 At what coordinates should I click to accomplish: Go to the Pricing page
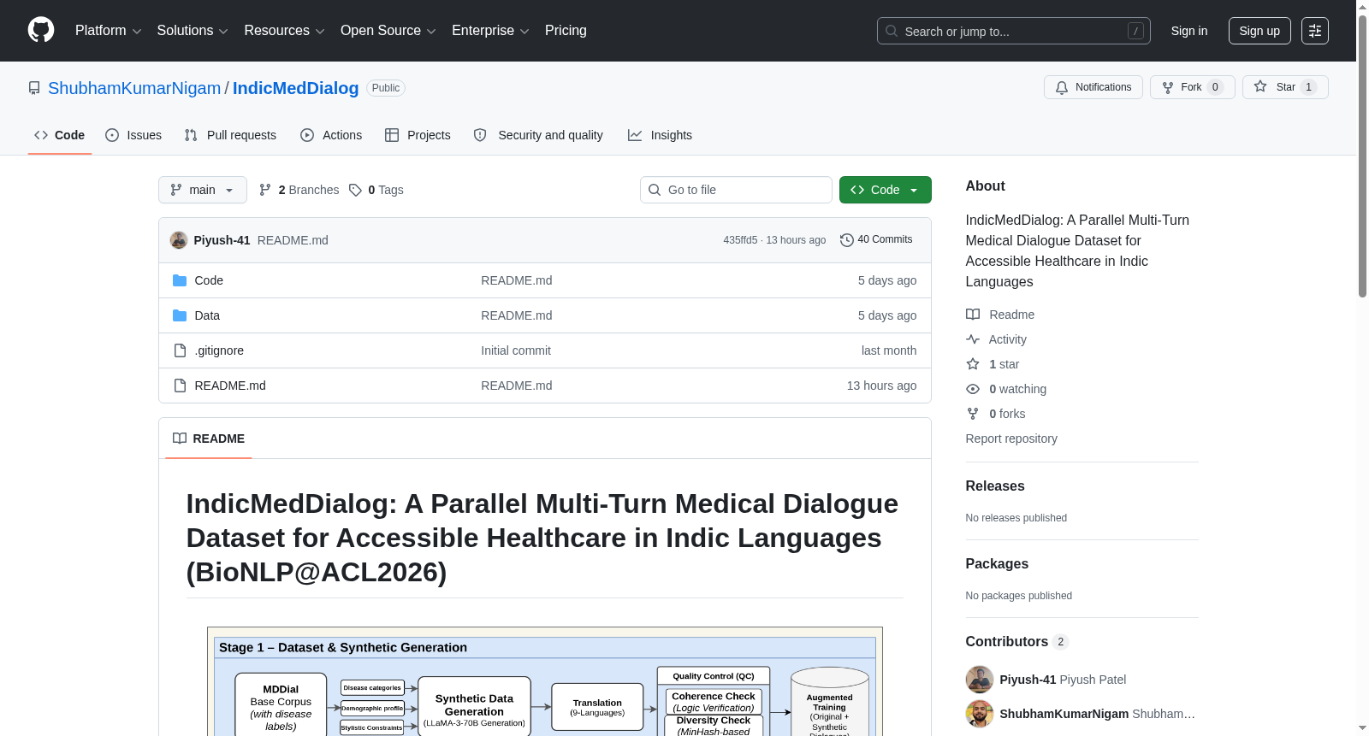click(566, 31)
